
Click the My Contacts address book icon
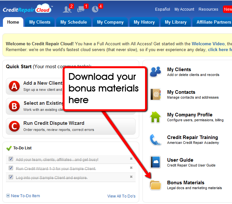tap(155, 94)
